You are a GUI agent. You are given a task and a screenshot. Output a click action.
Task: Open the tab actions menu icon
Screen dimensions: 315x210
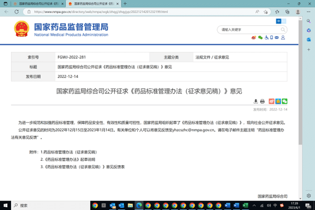(5, 4)
